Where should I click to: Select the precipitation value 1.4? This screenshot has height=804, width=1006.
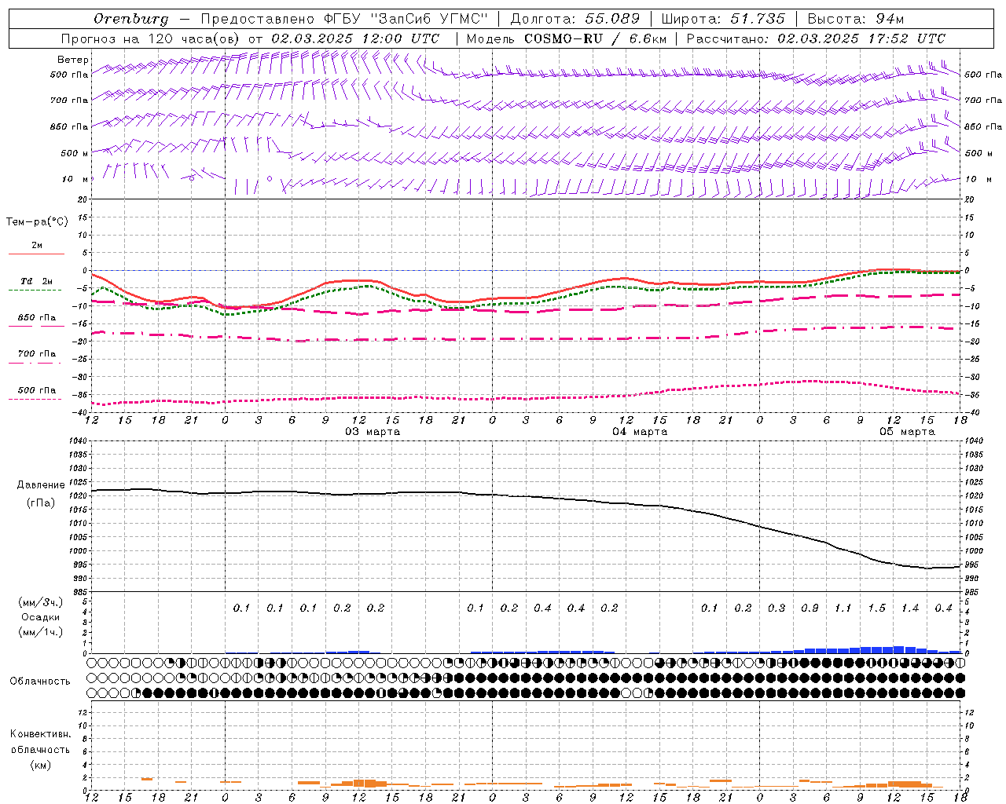910,608
